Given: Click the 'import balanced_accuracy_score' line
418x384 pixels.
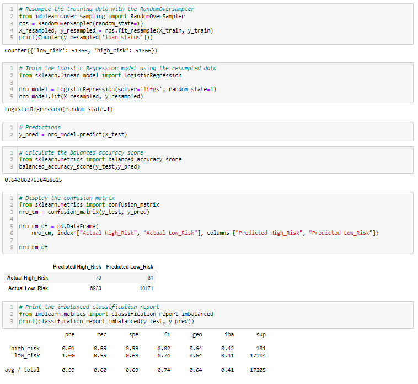Looking at the screenshot, I should pos(100,160).
